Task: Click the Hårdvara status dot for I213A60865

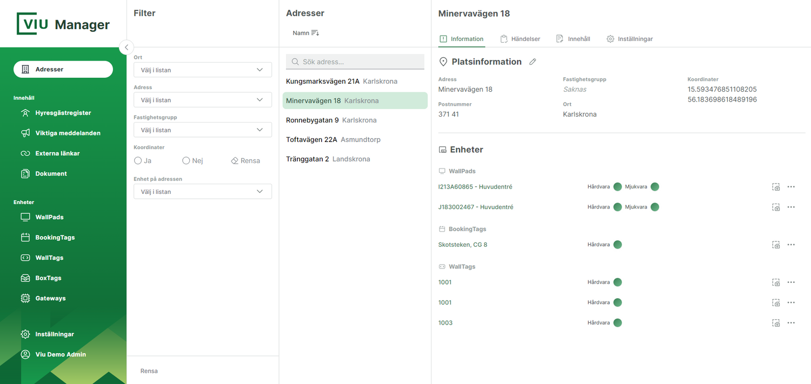Action: (x=617, y=187)
